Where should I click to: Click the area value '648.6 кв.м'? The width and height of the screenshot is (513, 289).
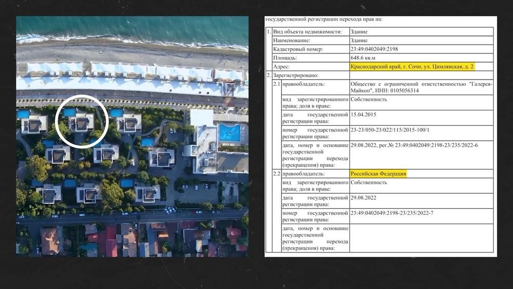[364, 57]
